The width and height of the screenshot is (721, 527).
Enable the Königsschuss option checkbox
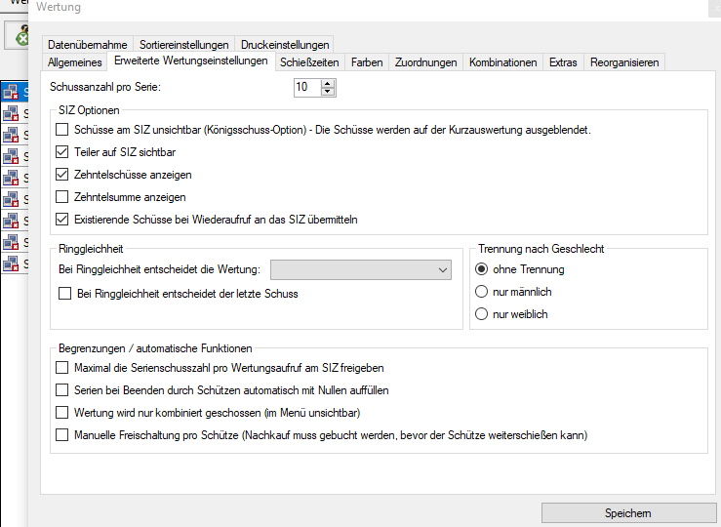click(x=63, y=130)
